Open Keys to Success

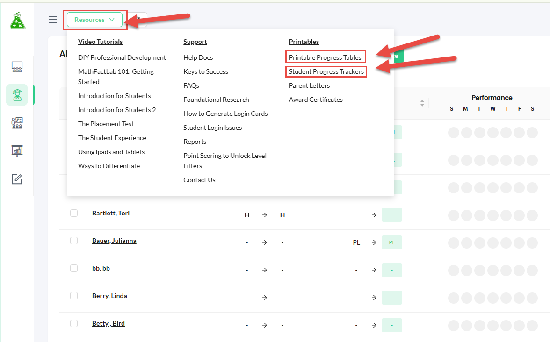tap(206, 71)
